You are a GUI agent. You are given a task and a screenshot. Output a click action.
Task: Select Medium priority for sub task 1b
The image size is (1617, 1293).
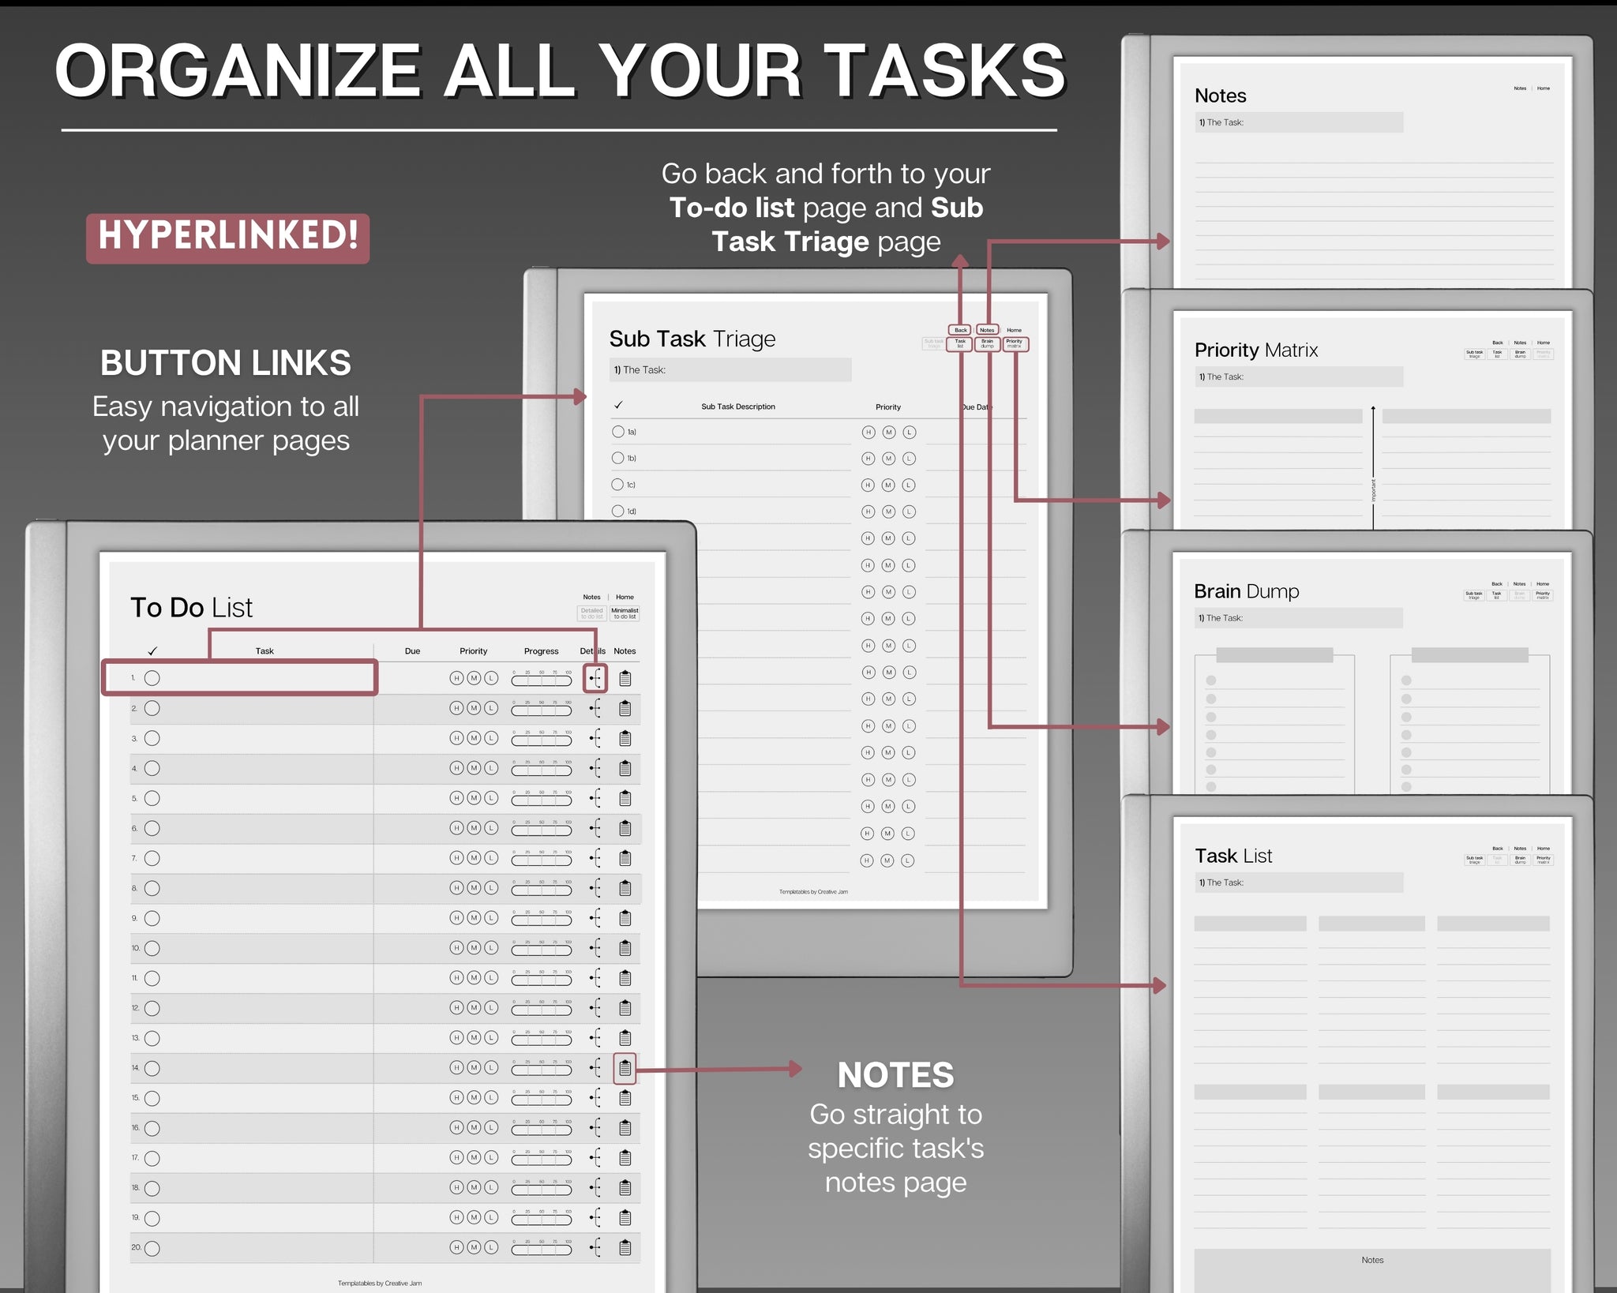pos(888,459)
